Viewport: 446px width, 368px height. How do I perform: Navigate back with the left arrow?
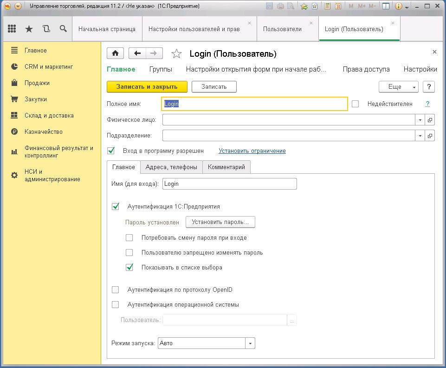click(137, 53)
